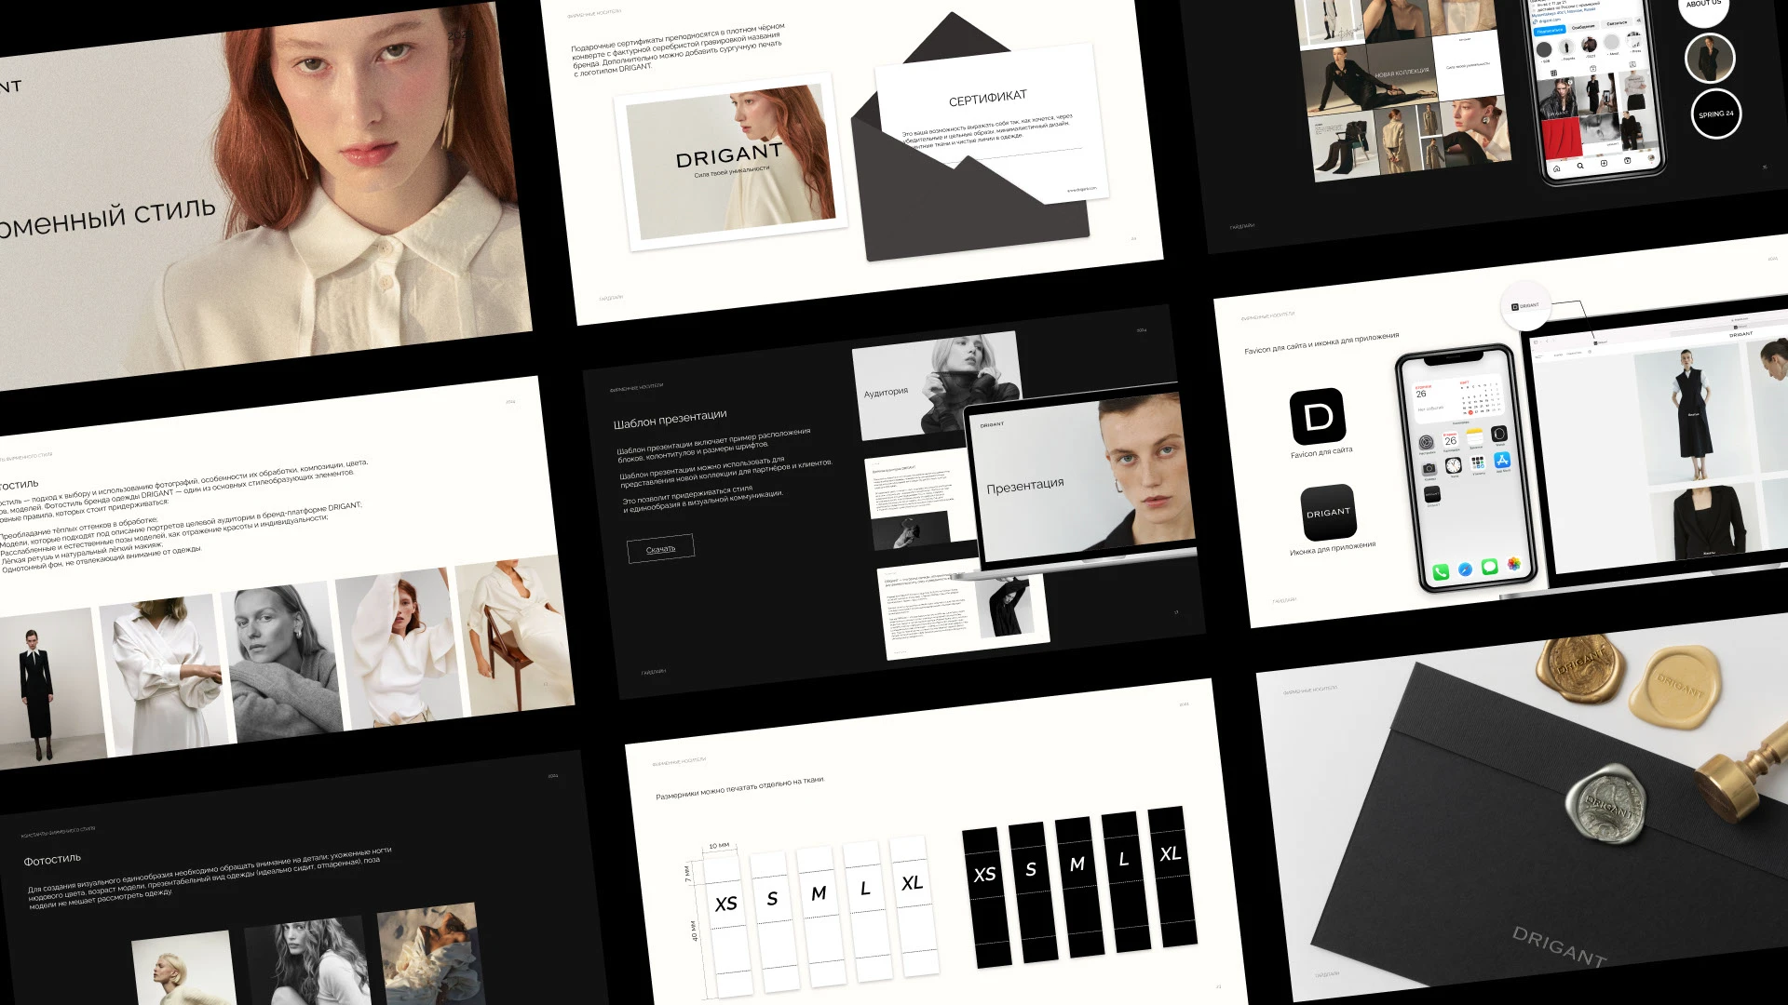The height and width of the screenshot is (1005, 1788).
Task: Switch to Instagram profile grid tab
Action: (x=1553, y=73)
